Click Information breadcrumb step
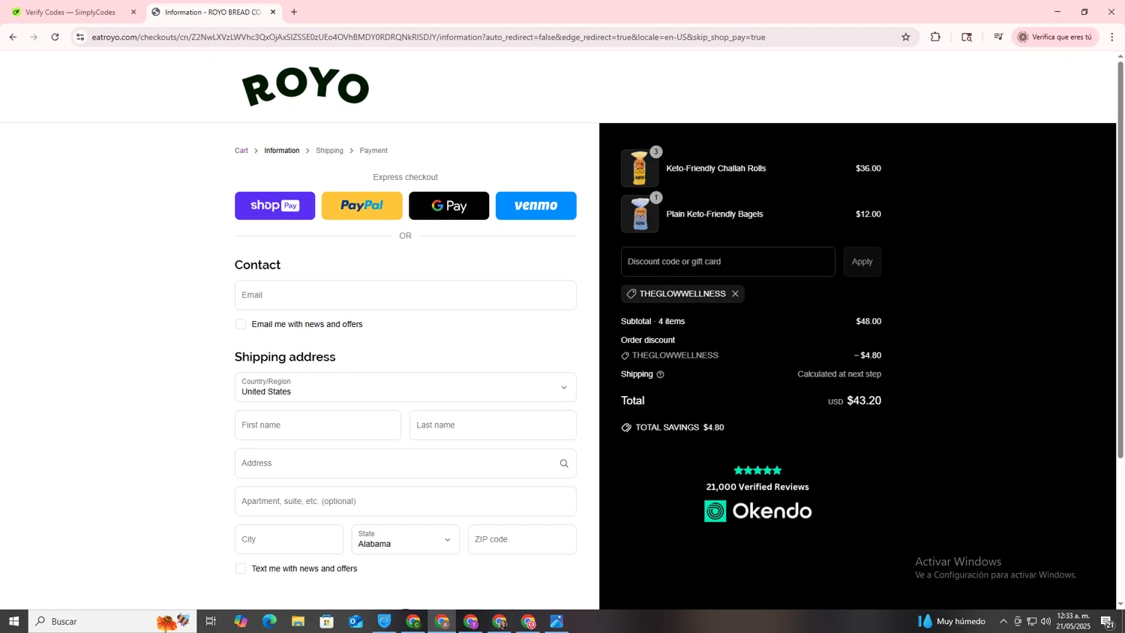The width and height of the screenshot is (1125, 633). point(281,151)
